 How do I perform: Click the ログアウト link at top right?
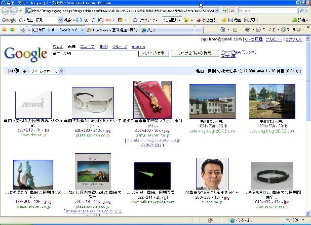tap(293, 39)
